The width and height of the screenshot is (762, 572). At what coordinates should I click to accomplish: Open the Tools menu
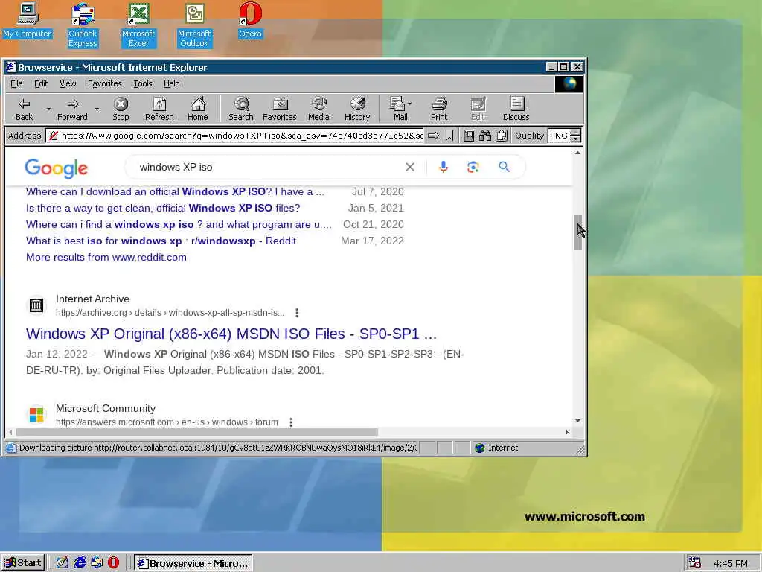click(x=143, y=83)
